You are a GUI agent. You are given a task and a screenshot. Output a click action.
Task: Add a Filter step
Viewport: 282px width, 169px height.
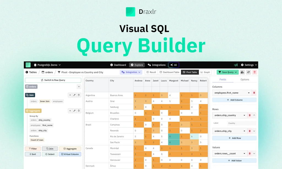click(x=33, y=149)
